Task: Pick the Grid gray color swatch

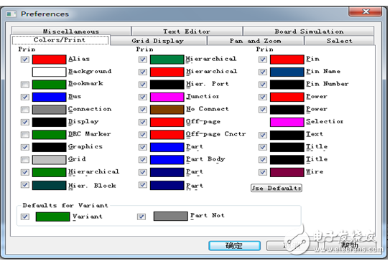Action: pyautogui.click(x=49, y=160)
